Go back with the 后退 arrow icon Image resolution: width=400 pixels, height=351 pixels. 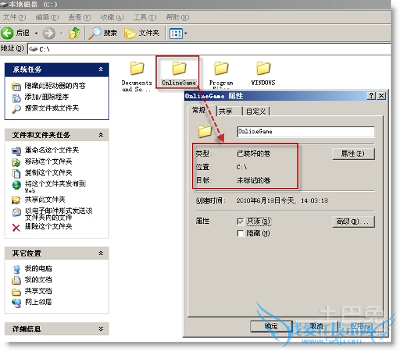point(7,33)
